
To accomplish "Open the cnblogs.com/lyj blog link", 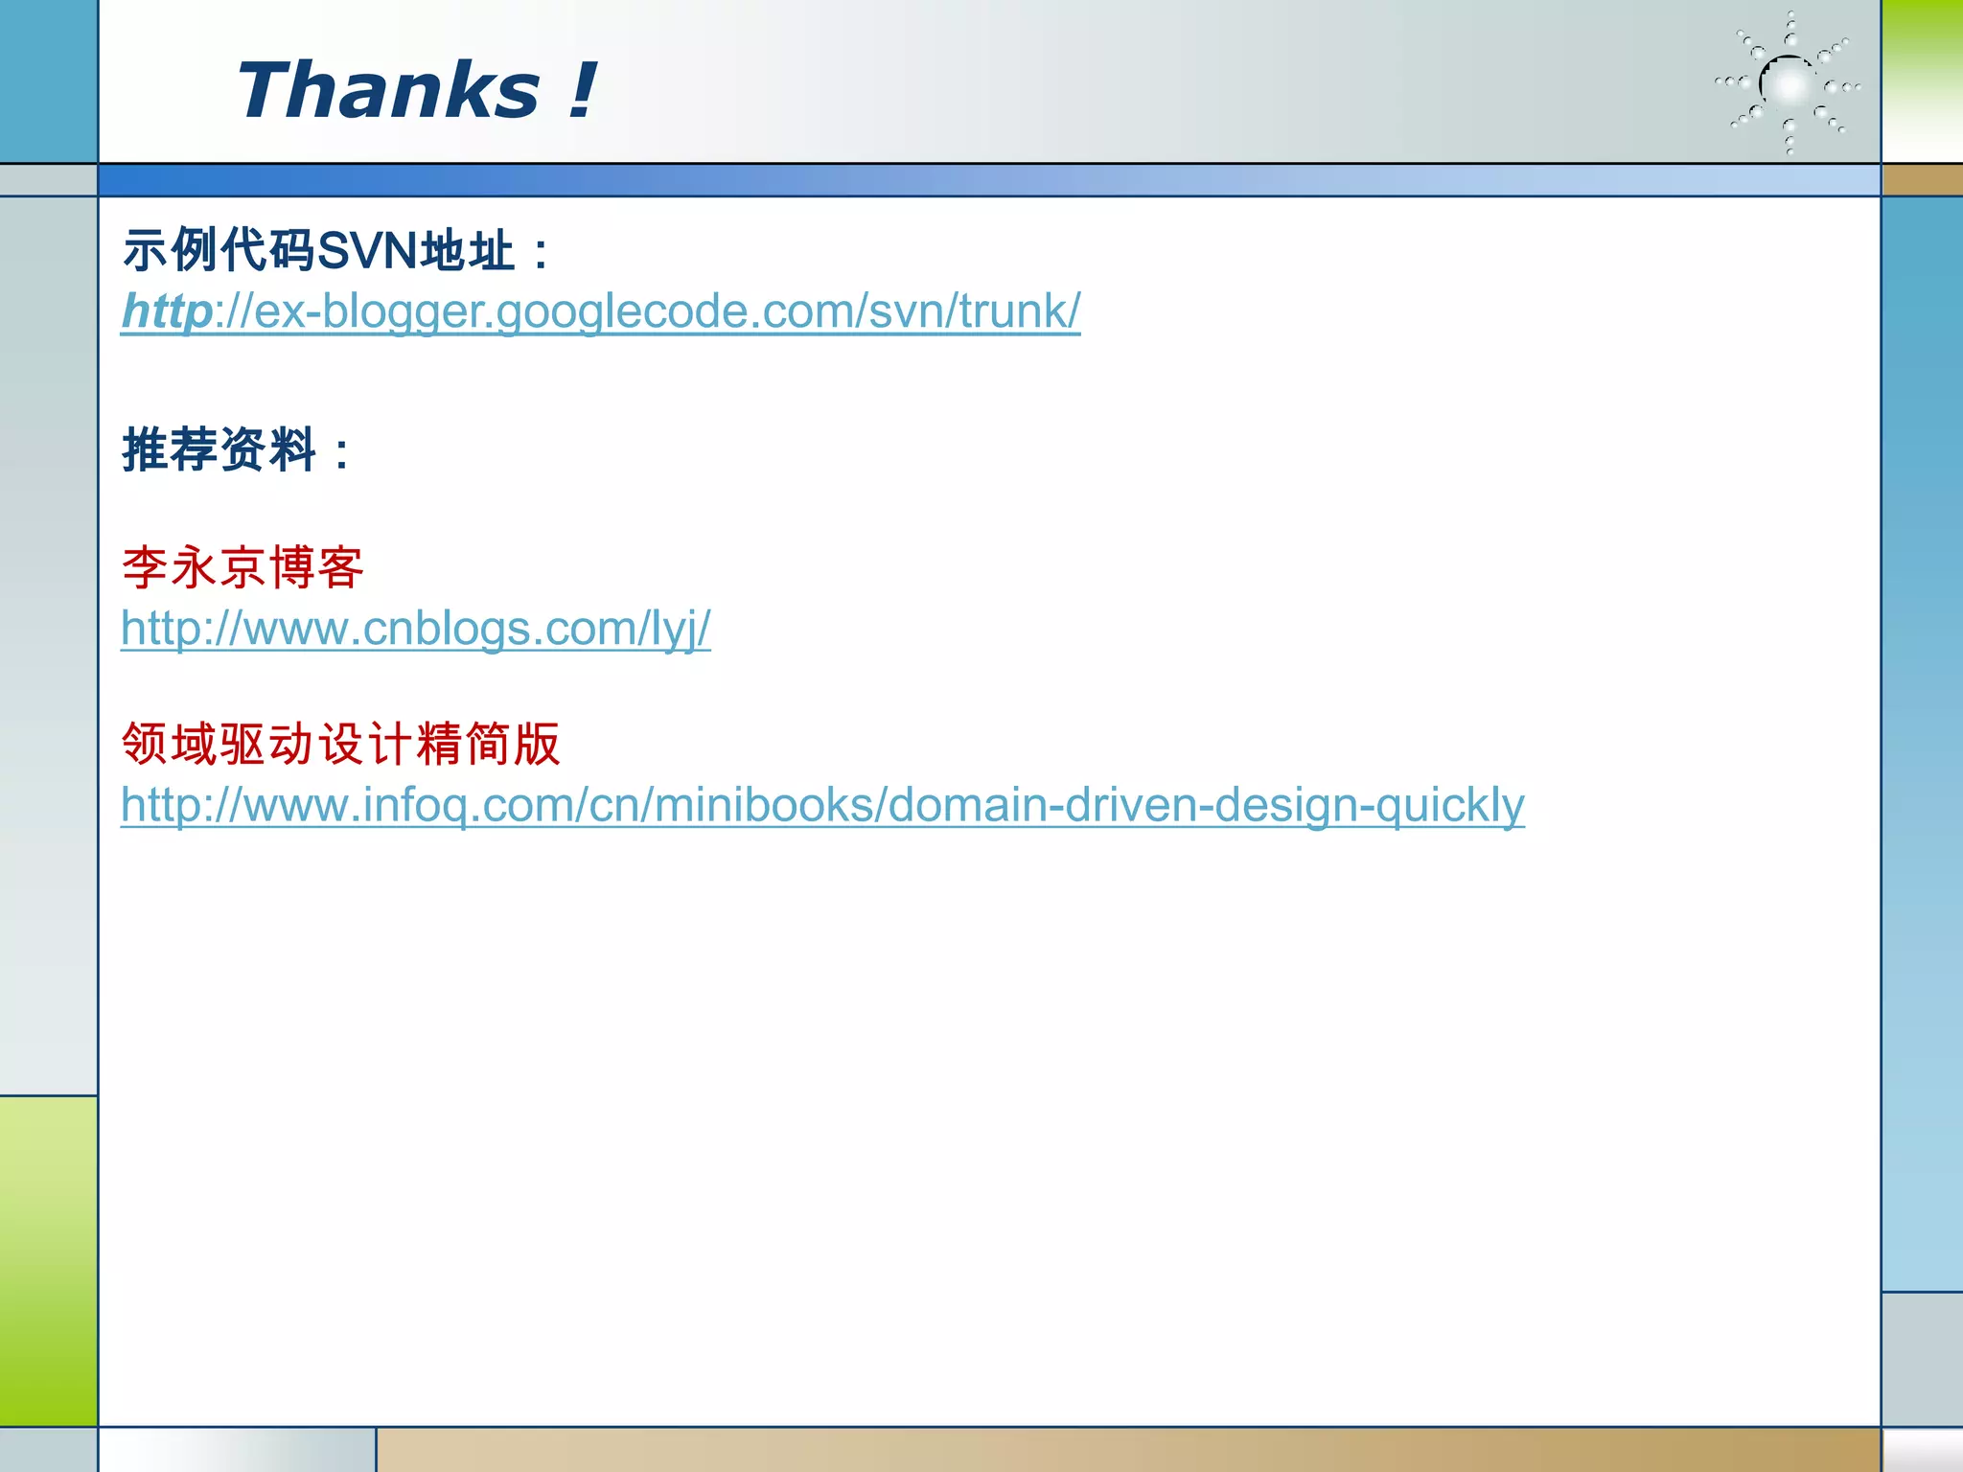I will [x=416, y=630].
